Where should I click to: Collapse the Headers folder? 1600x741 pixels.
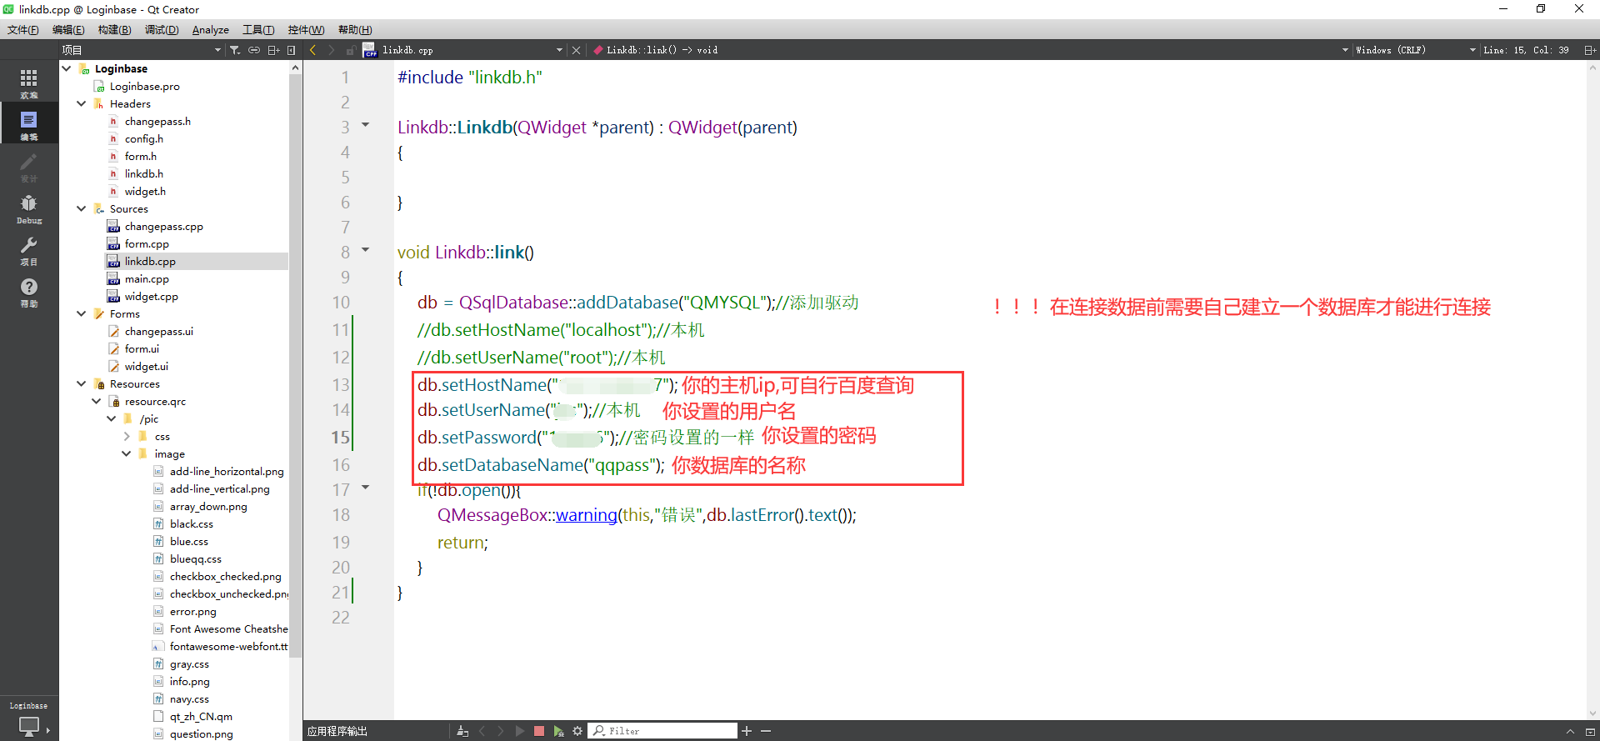coord(82,103)
